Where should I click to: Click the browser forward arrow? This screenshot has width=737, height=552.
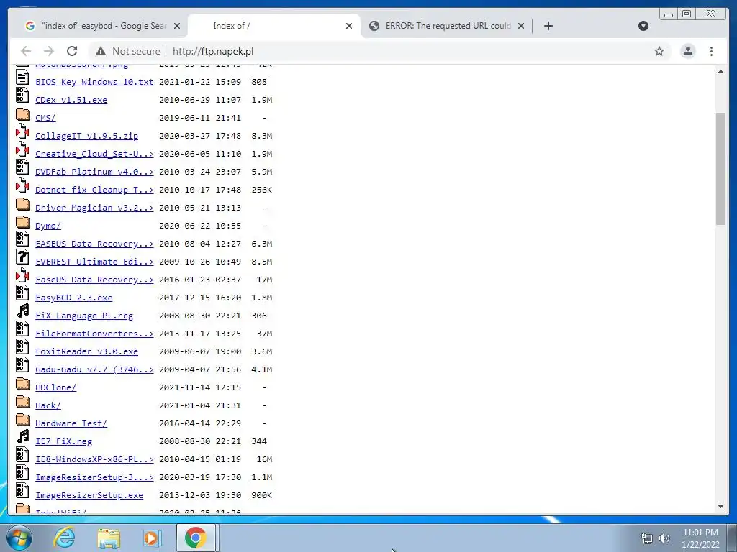coord(49,51)
